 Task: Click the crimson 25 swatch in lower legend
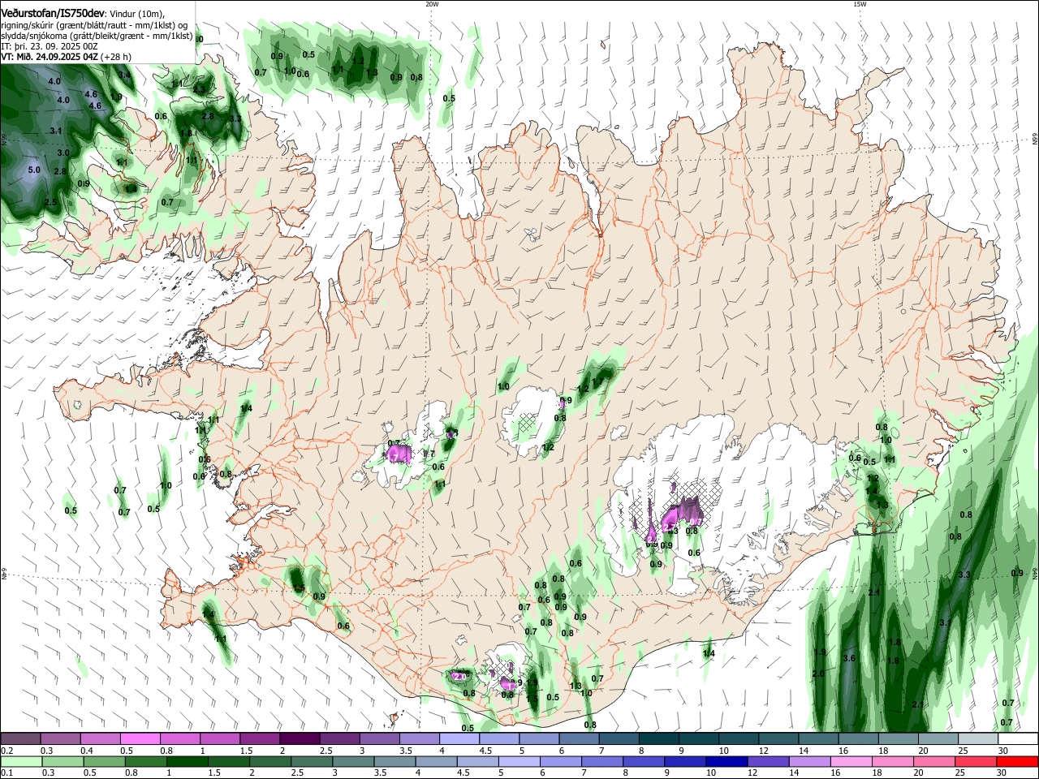pyautogui.click(x=976, y=762)
